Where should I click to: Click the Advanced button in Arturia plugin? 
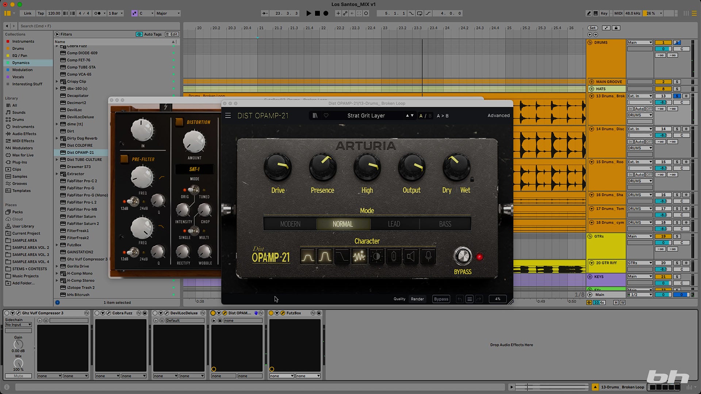coord(498,116)
